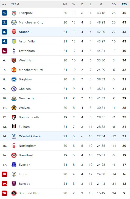Click Everton's underlined 17 points value
Screen dimensions: 130x199
pyautogui.click(x=124, y=165)
